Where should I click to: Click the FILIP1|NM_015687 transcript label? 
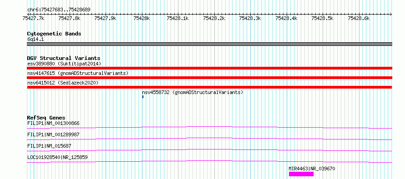click(x=49, y=146)
